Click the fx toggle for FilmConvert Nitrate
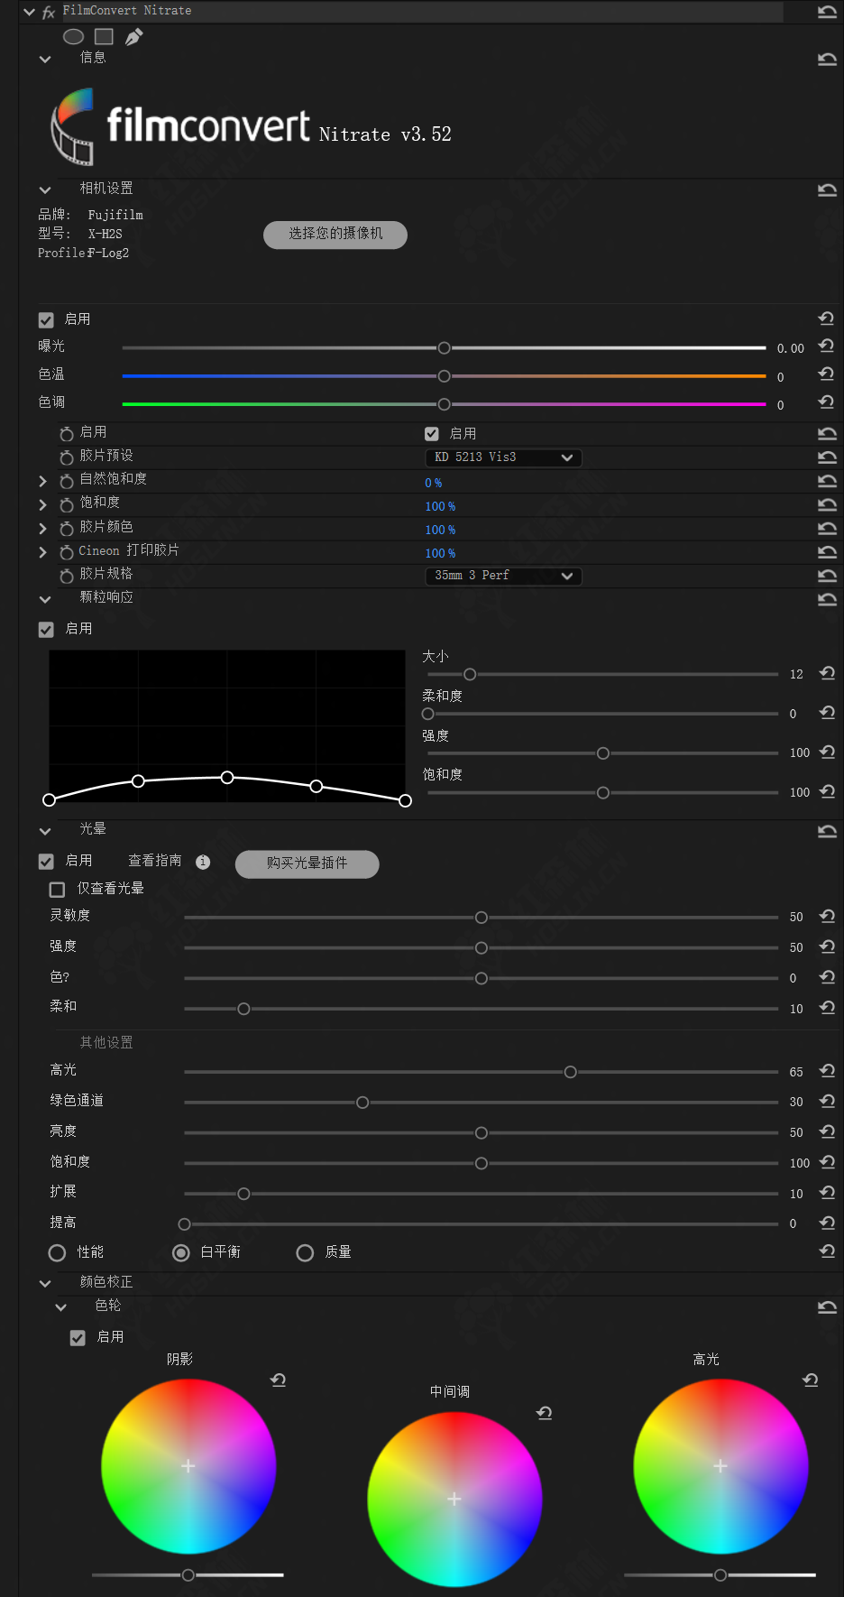This screenshot has width=844, height=1597. [49, 12]
